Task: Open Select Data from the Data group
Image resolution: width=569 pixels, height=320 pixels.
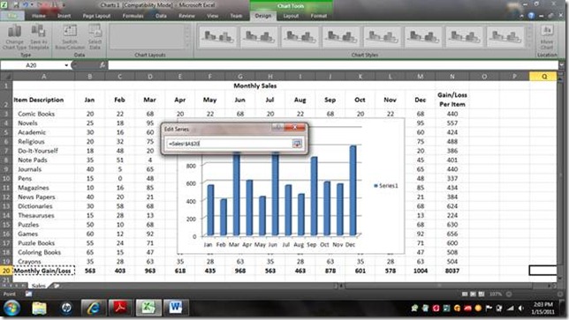Action: click(x=95, y=36)
